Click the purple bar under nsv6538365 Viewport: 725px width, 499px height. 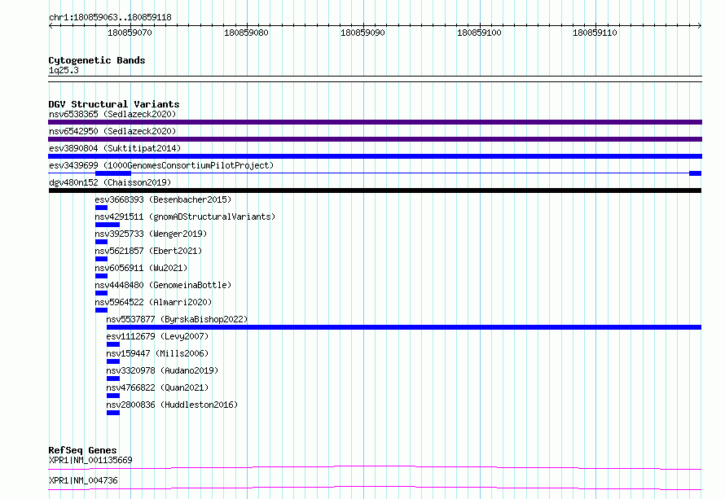point(375,122)
